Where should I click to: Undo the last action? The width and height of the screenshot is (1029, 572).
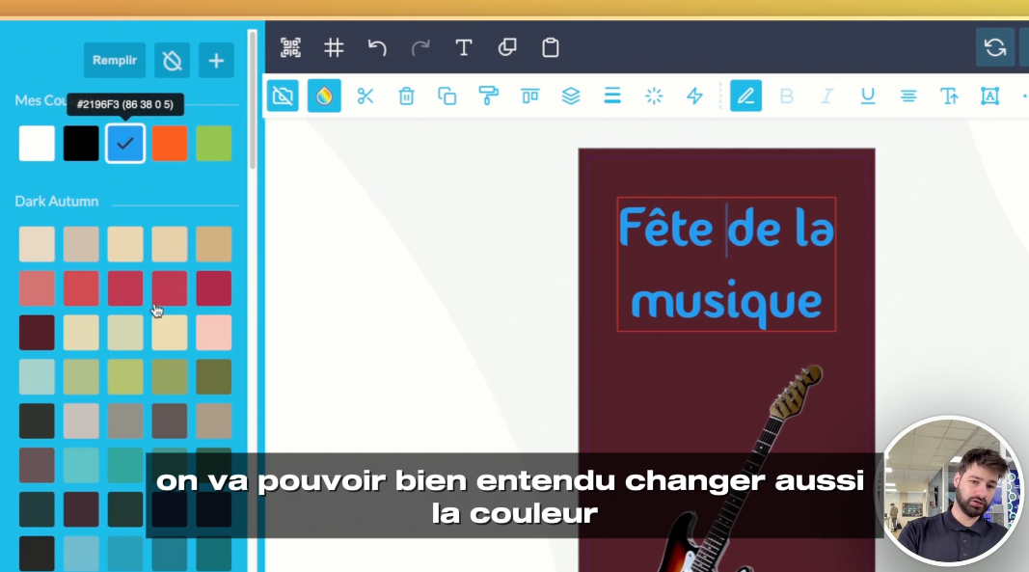coord(377,47)
